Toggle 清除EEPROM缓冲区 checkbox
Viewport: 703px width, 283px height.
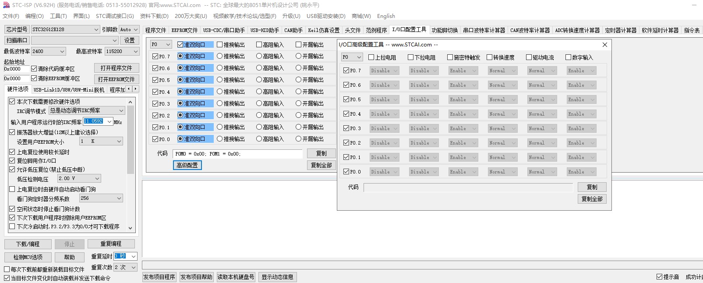pos(34,78)
